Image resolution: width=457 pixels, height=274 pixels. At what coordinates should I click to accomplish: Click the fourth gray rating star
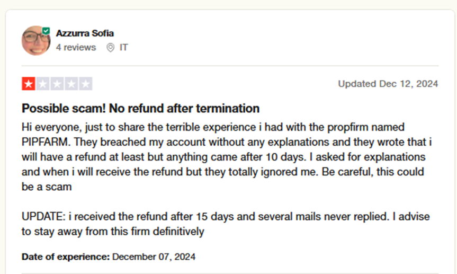pyautogui.click(x=71, y=84)
